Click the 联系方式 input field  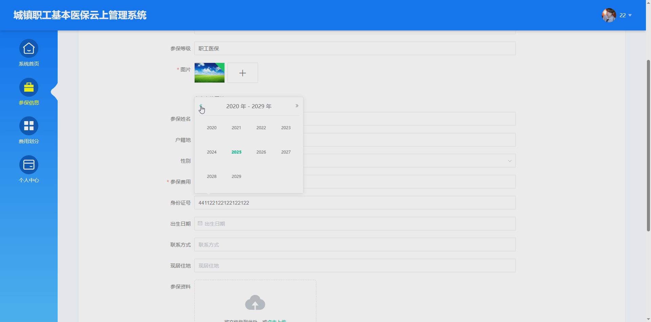(x=354, y=244)
